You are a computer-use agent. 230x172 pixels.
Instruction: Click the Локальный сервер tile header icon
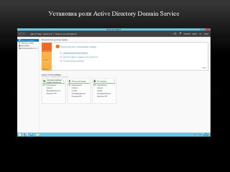tap(70, 81)
